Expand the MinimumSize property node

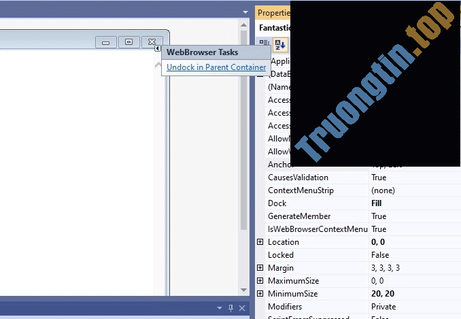click(x=260, y=294)
